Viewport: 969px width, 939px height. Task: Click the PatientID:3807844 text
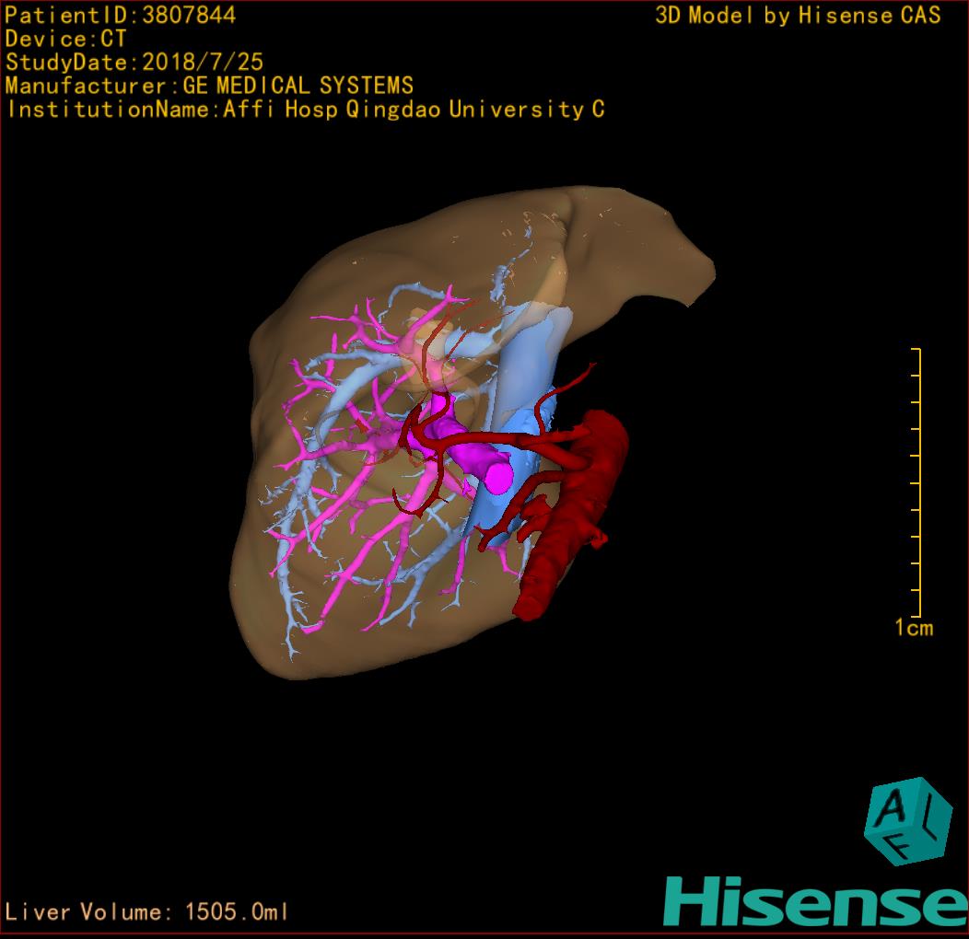click(121, 15)
